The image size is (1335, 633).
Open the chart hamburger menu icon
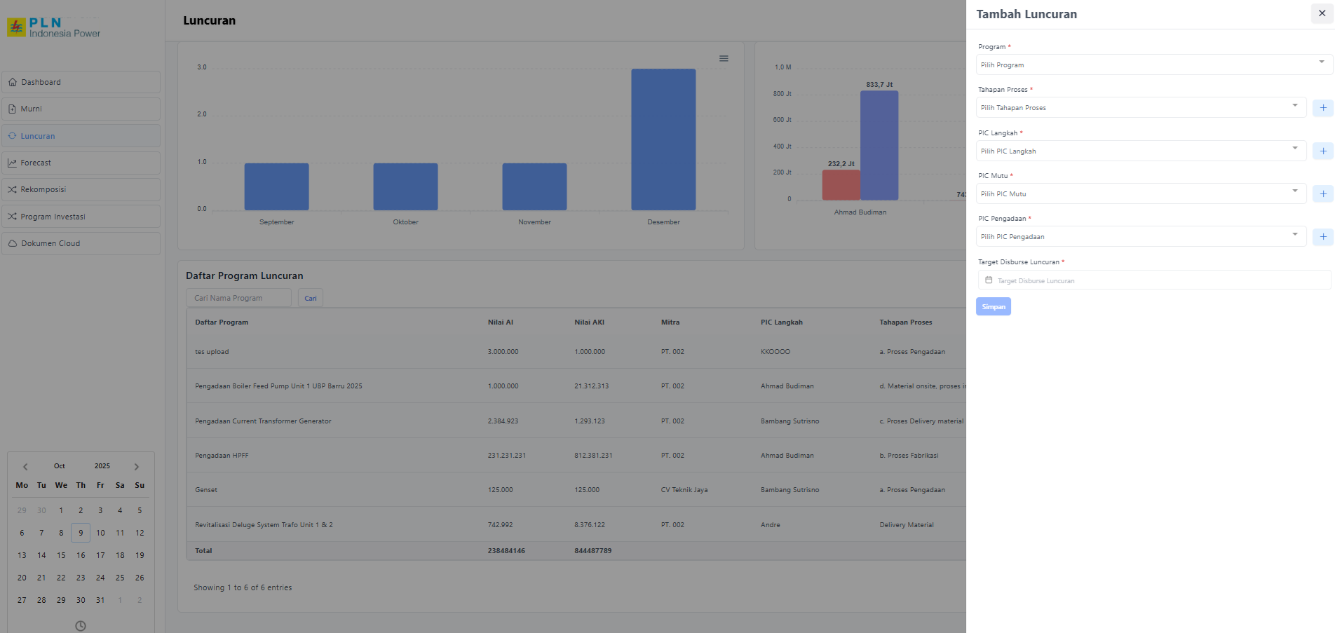coord(724,59)
